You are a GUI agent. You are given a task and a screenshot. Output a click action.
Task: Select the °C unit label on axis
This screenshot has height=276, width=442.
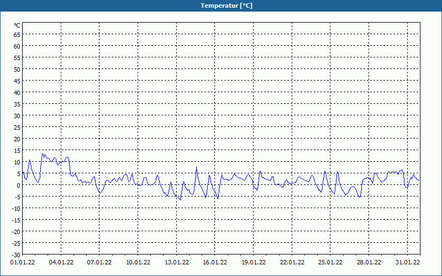pyautogui.click(x=17, y=25)
